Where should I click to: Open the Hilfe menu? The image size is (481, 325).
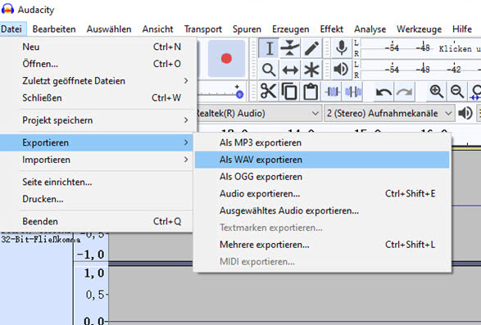tap(462, 29)
